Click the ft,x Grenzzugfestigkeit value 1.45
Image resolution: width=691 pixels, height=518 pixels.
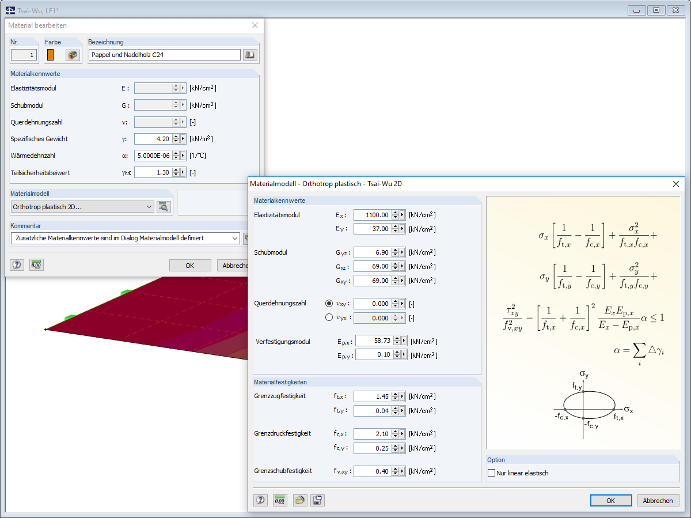372,396
